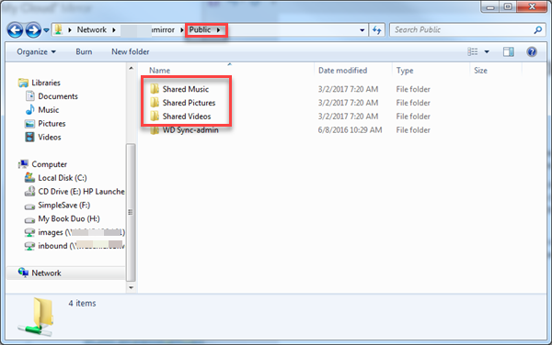Open Libraries in the navigation pane

click(x=46, y=83)
